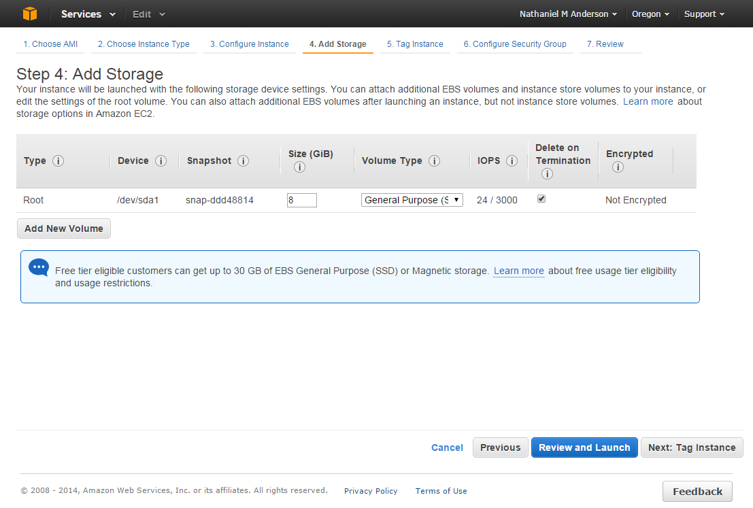Screen dimensions: 753x508
Task: Click the Review and Launch button
Action: 584,447
